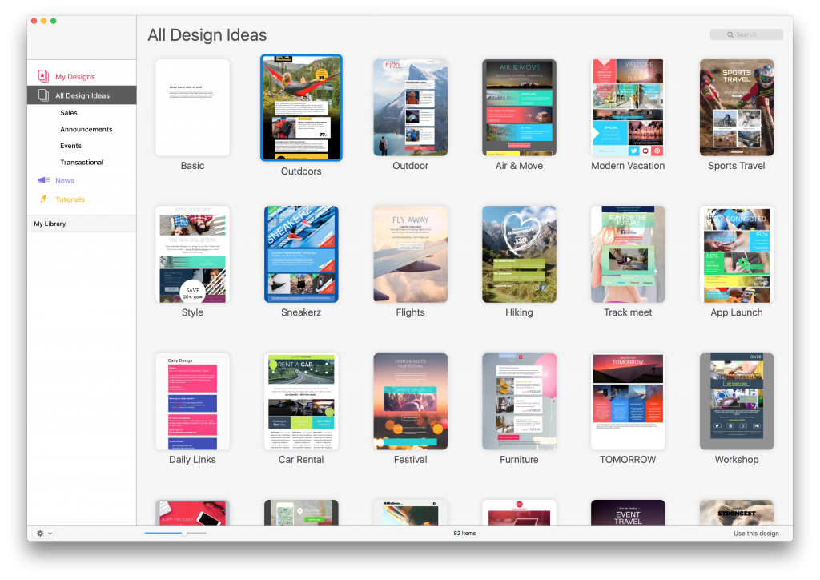The width and height of the screenshot is (820, 580).
Task: Click the My Library header
Action: click(x=50, y=224)
